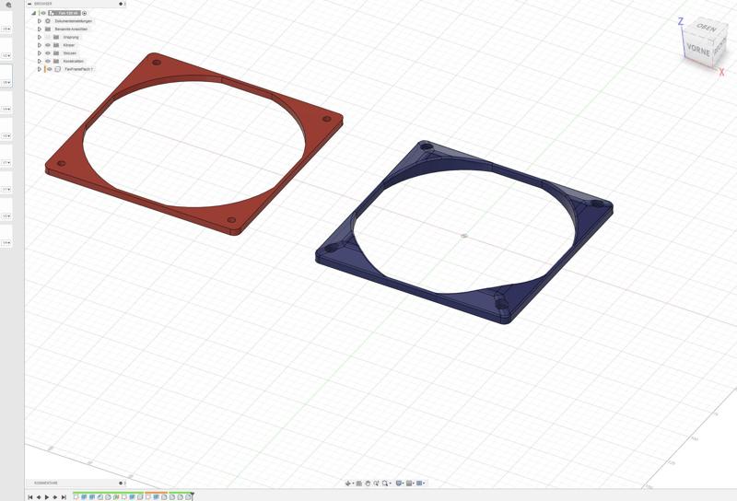This screenshot has height=501, width=737.
Task: Jump to the timeline start
Action: (x=30, y=497)
